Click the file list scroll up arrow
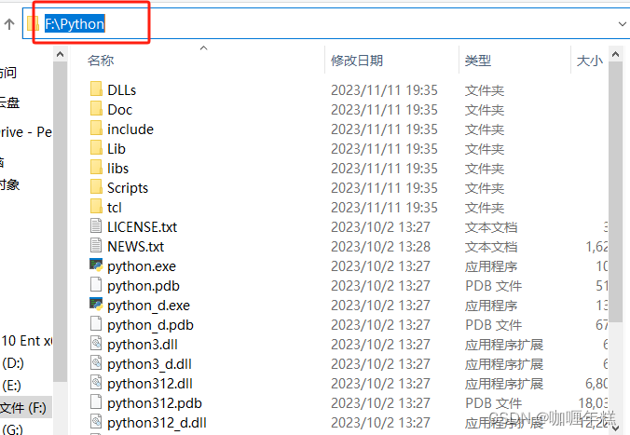 click(x=615, y=54)
